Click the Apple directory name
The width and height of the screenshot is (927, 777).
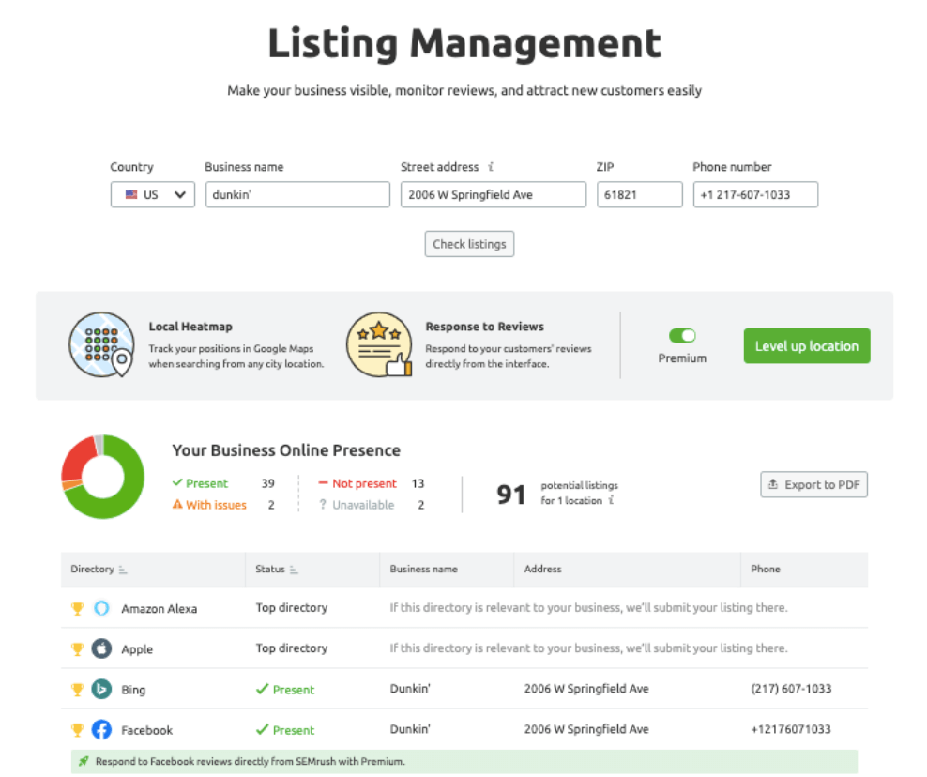coord(137,649)
